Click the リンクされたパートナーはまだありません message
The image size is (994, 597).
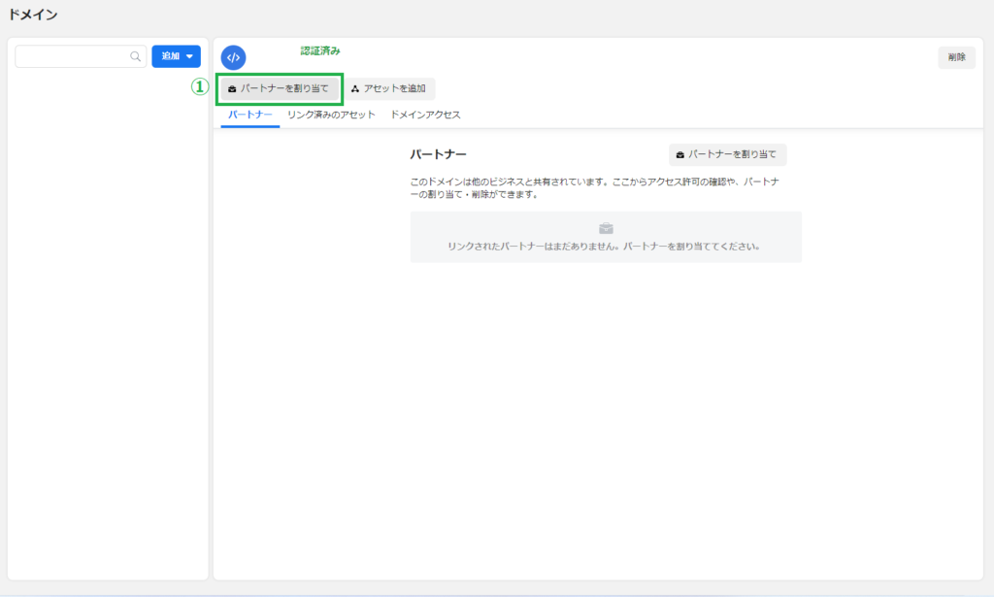pyautogui.click(x=604, y=247)
